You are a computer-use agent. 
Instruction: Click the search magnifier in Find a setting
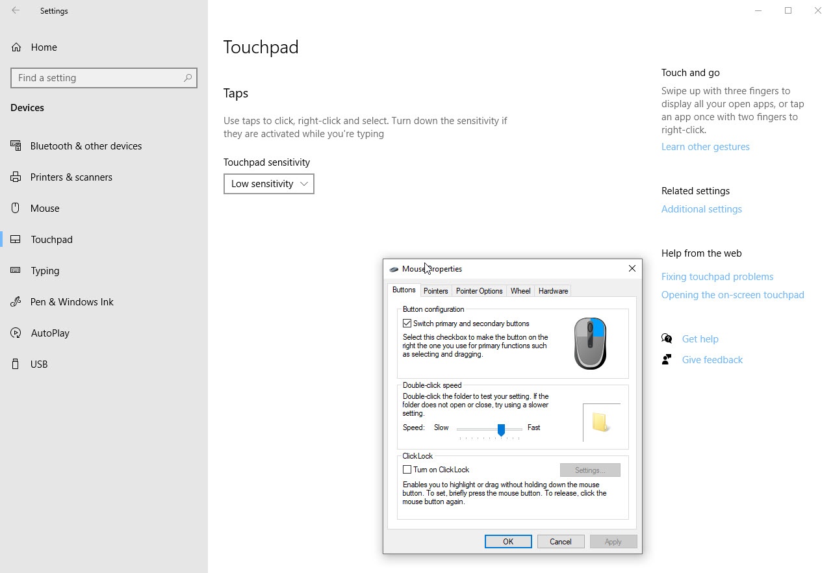188,78
